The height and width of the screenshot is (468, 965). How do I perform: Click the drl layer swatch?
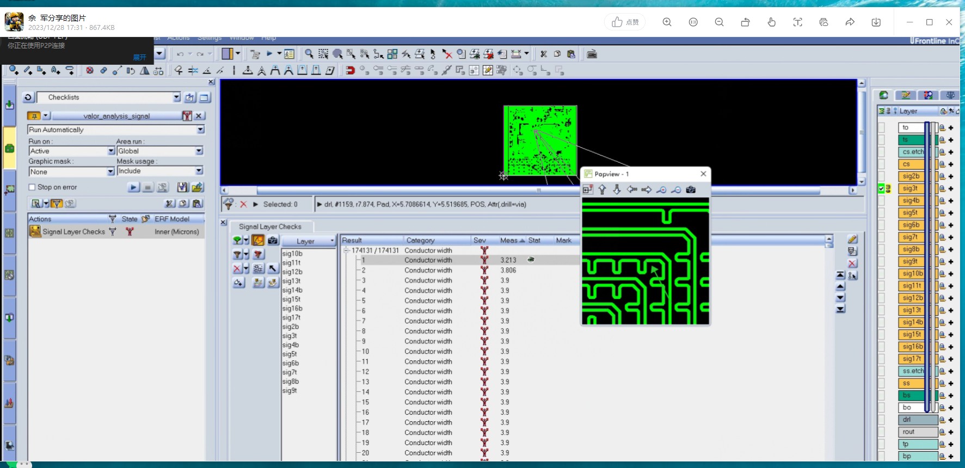(918, 420)
